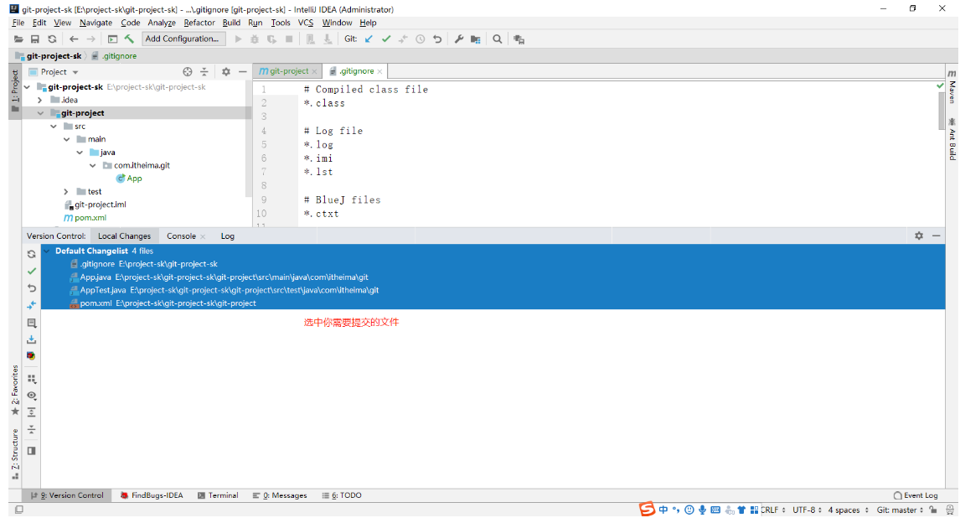Click the locate target icon in Project panel
Viewport: 960px width, 523px height.
tap(188, 71)
